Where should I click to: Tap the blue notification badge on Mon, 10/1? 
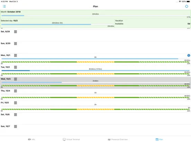[x=189, y=55]
